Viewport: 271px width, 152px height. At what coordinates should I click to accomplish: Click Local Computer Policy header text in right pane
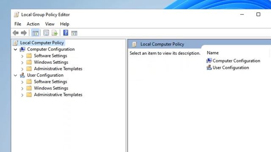click(162, 44)
